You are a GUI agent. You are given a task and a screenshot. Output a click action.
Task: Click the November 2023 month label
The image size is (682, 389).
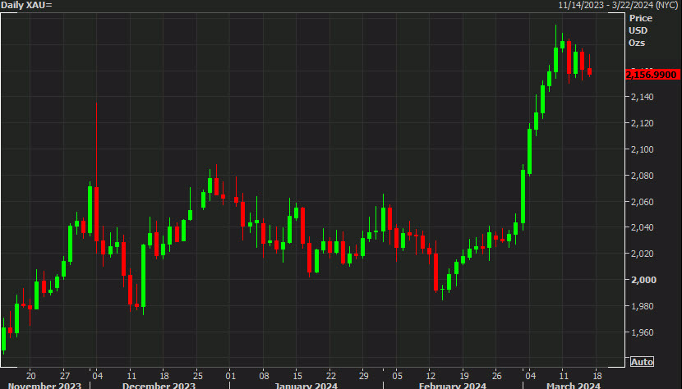44,385
